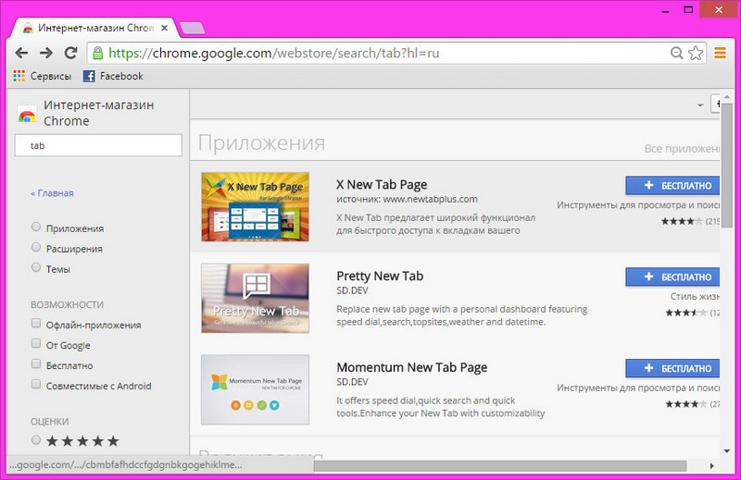Image resolution: width=741 pixels, height=480 pixels.
Task: Click the star rating of X New Tab Page
Action: pos(682,221)
